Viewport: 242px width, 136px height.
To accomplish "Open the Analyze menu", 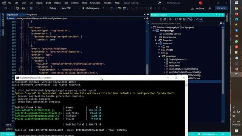I will point(75,3).
